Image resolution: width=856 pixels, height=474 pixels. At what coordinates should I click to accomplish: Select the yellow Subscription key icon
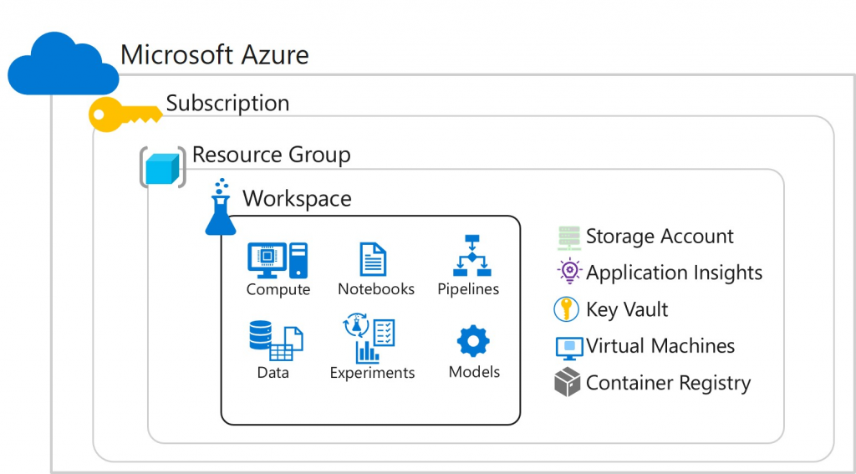coord(124,114)
